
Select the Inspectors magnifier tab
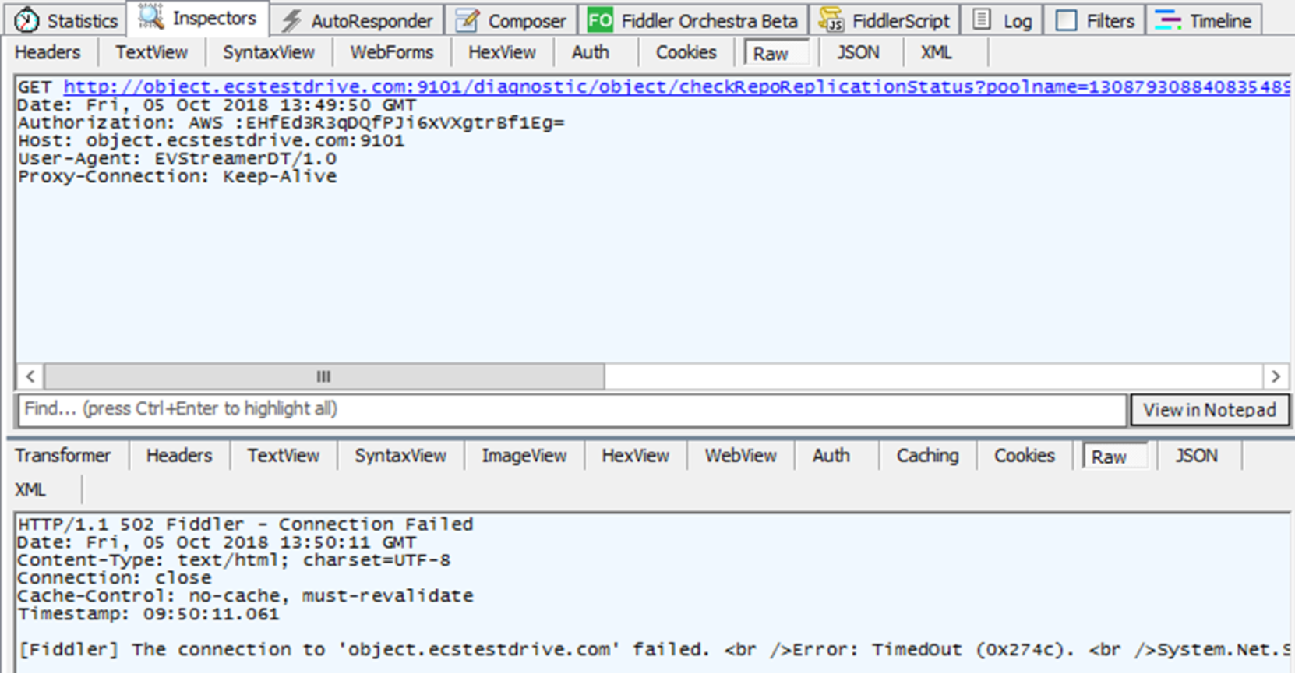click(197, 18)
